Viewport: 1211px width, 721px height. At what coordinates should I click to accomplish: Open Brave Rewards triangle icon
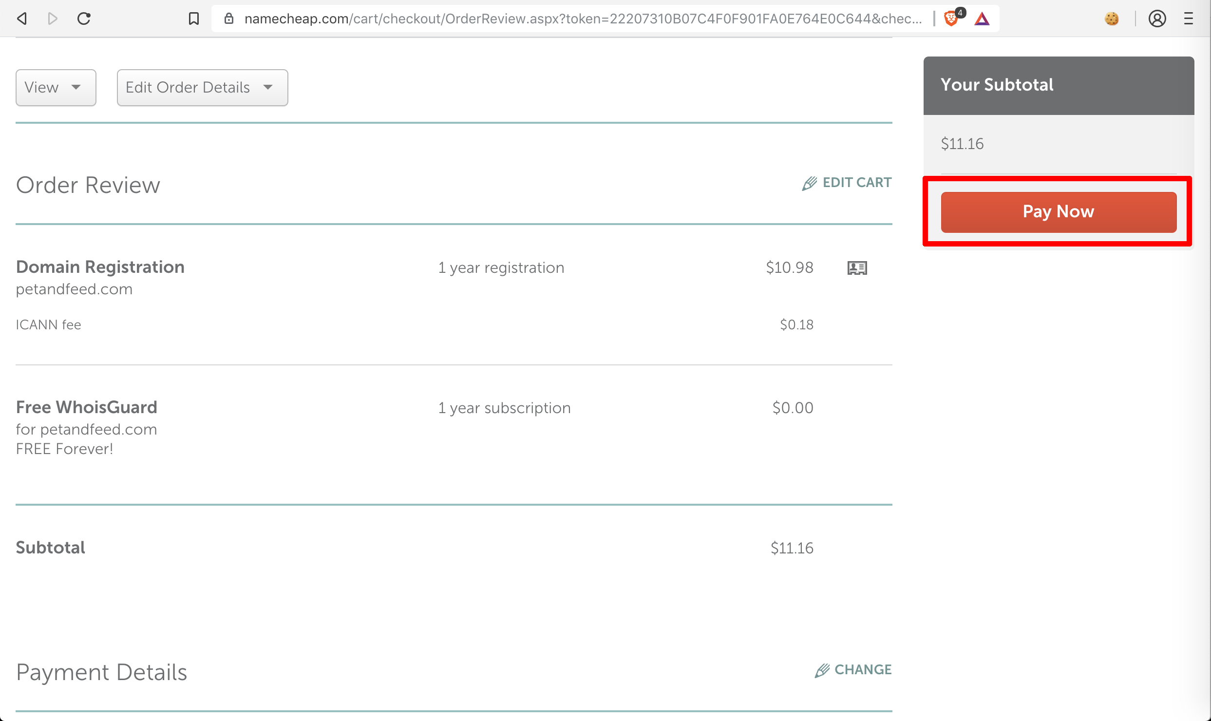[982, 19]
